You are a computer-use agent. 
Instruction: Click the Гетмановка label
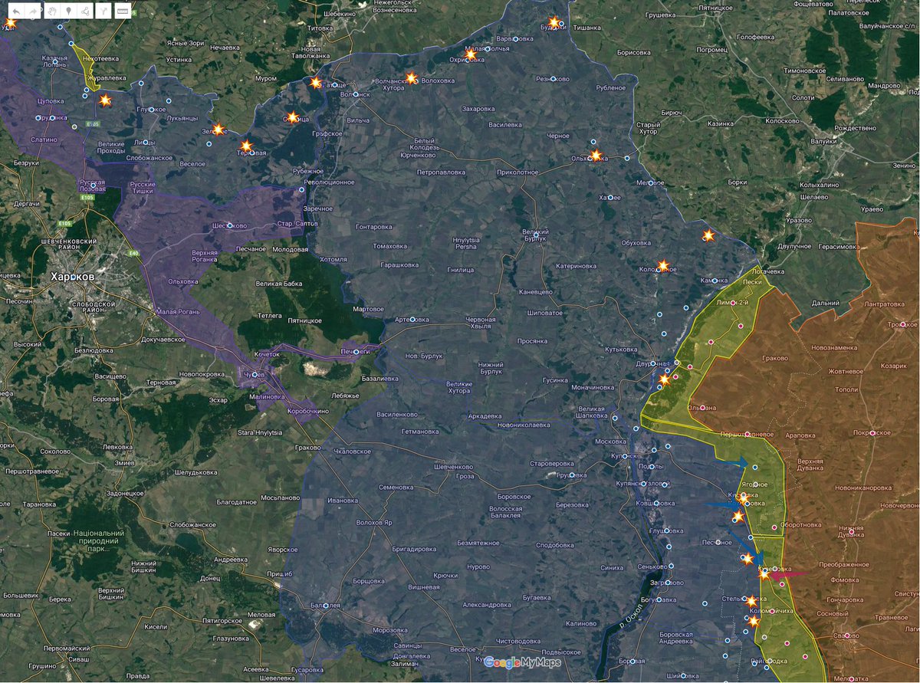419,432
